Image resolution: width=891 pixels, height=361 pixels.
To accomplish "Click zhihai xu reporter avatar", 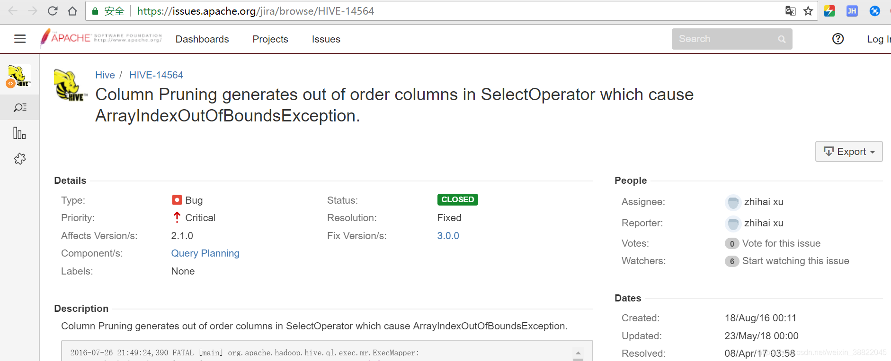I will coord(733,223).
